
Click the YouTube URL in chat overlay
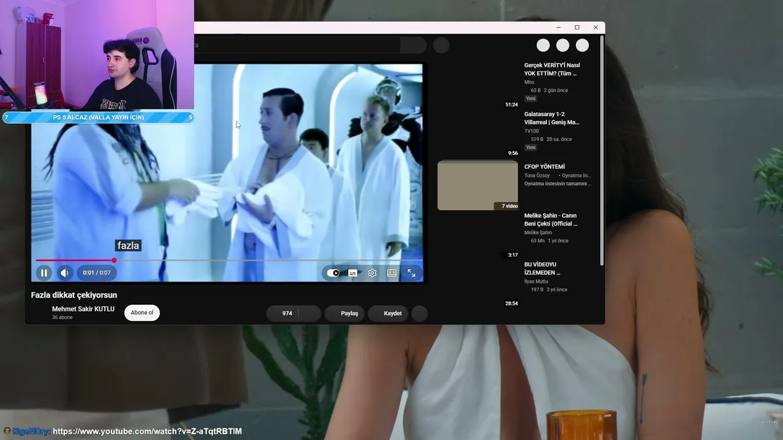(x=147, y=431)
